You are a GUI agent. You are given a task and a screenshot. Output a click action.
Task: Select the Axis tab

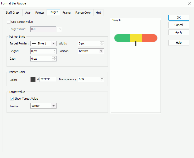28,13
